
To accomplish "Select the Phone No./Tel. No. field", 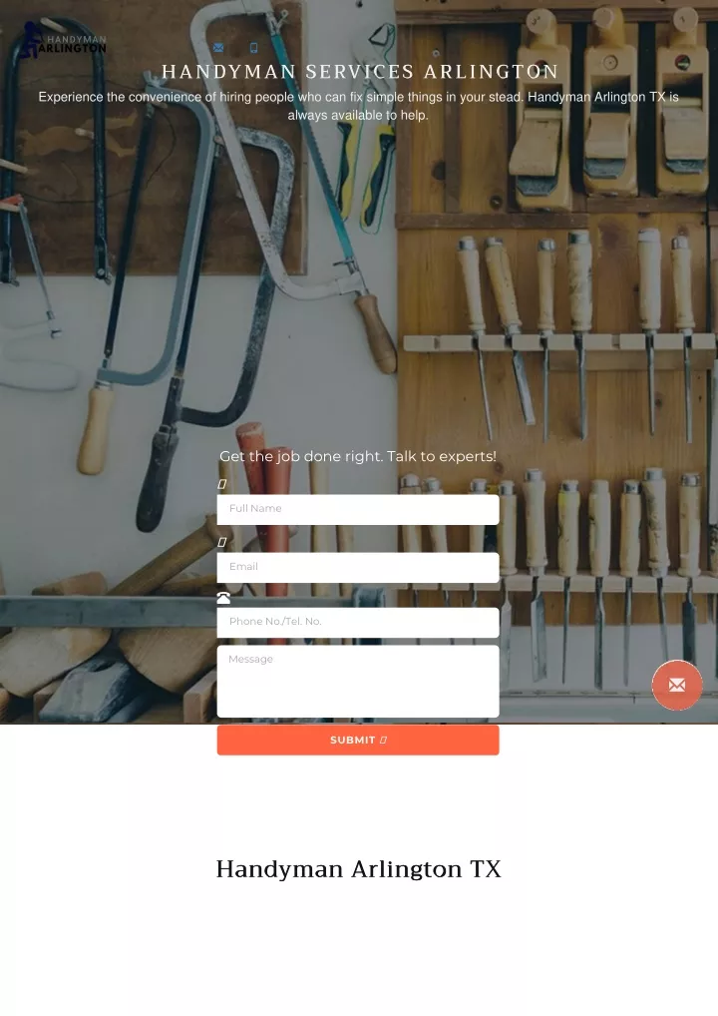I will (x=358, y=622).
